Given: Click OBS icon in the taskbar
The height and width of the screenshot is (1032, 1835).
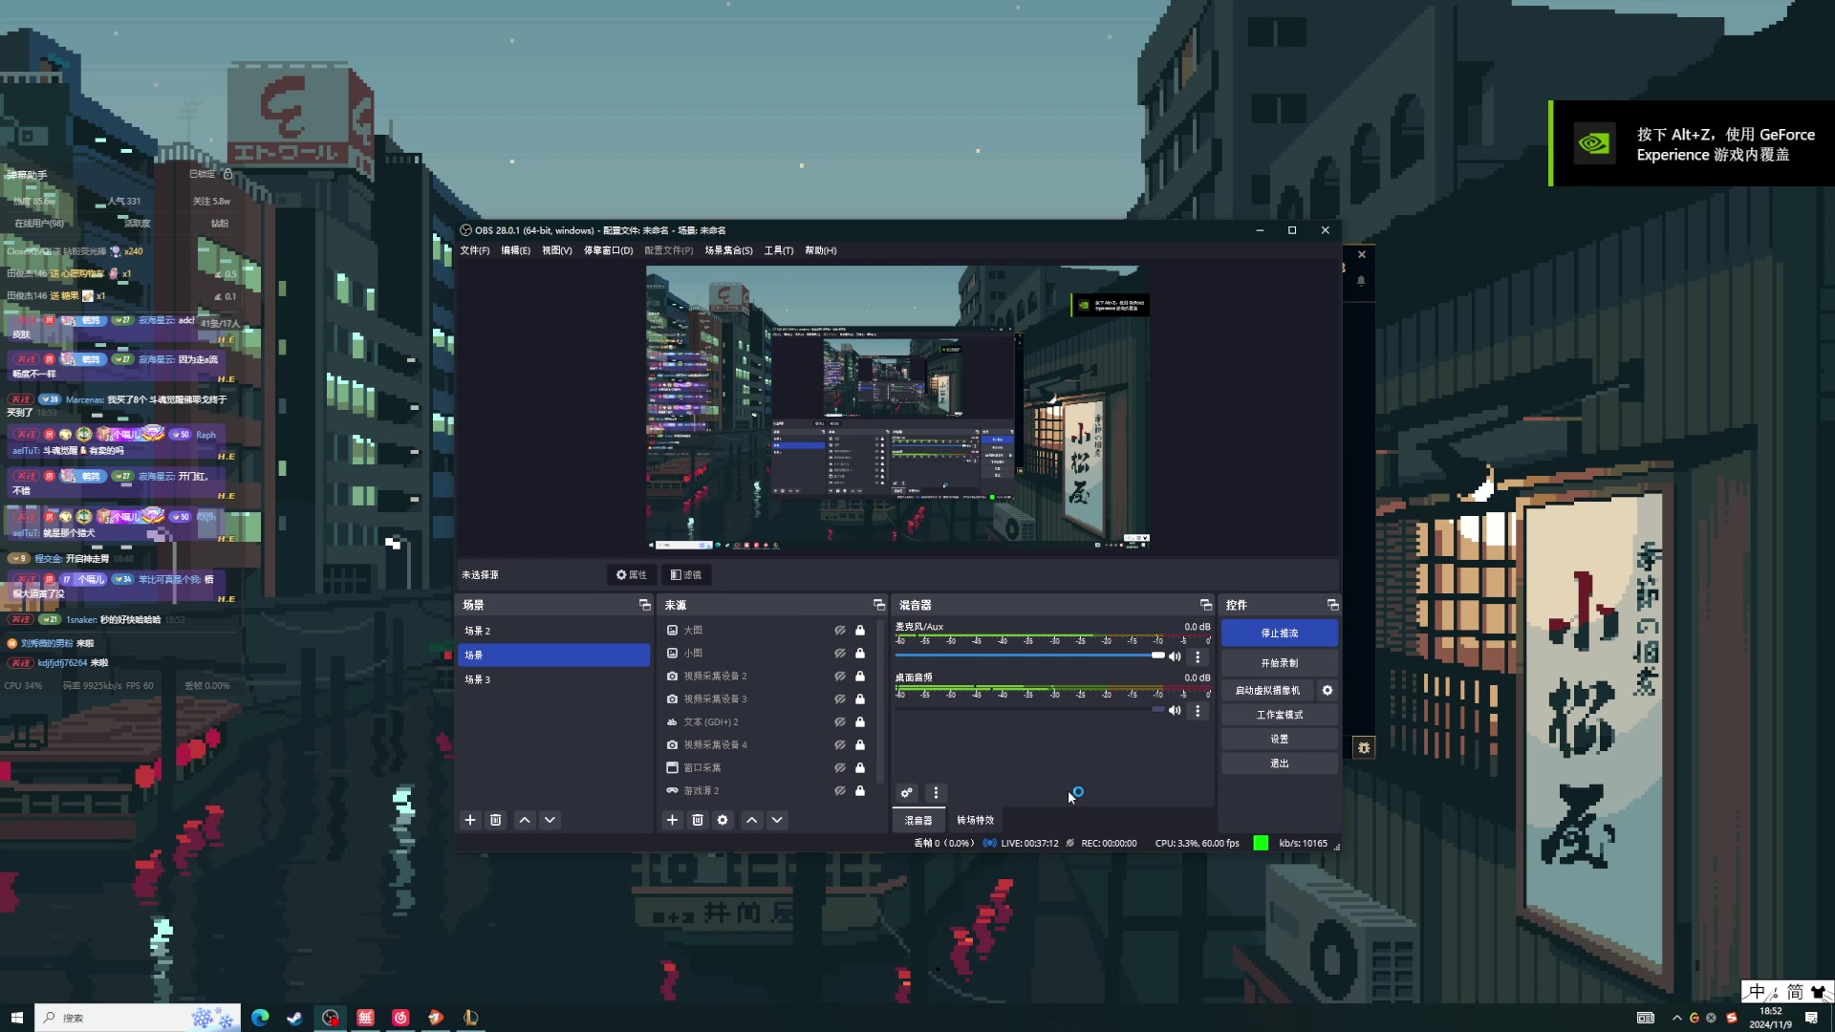Looking at the screenshot, I should pos(330,1018).
